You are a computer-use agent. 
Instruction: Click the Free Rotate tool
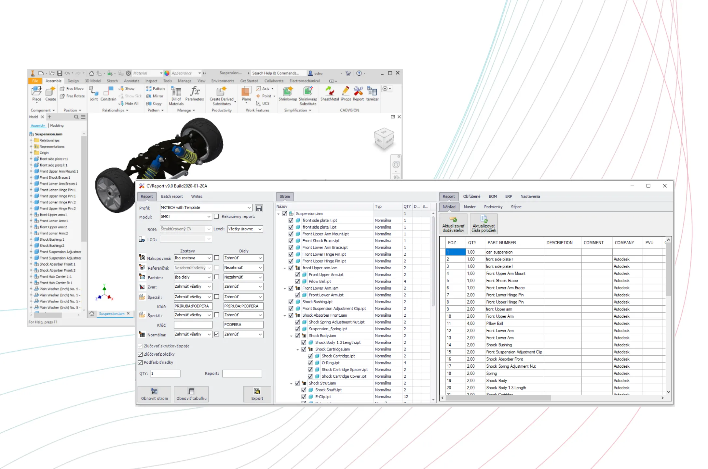click(x=73, y=96)
